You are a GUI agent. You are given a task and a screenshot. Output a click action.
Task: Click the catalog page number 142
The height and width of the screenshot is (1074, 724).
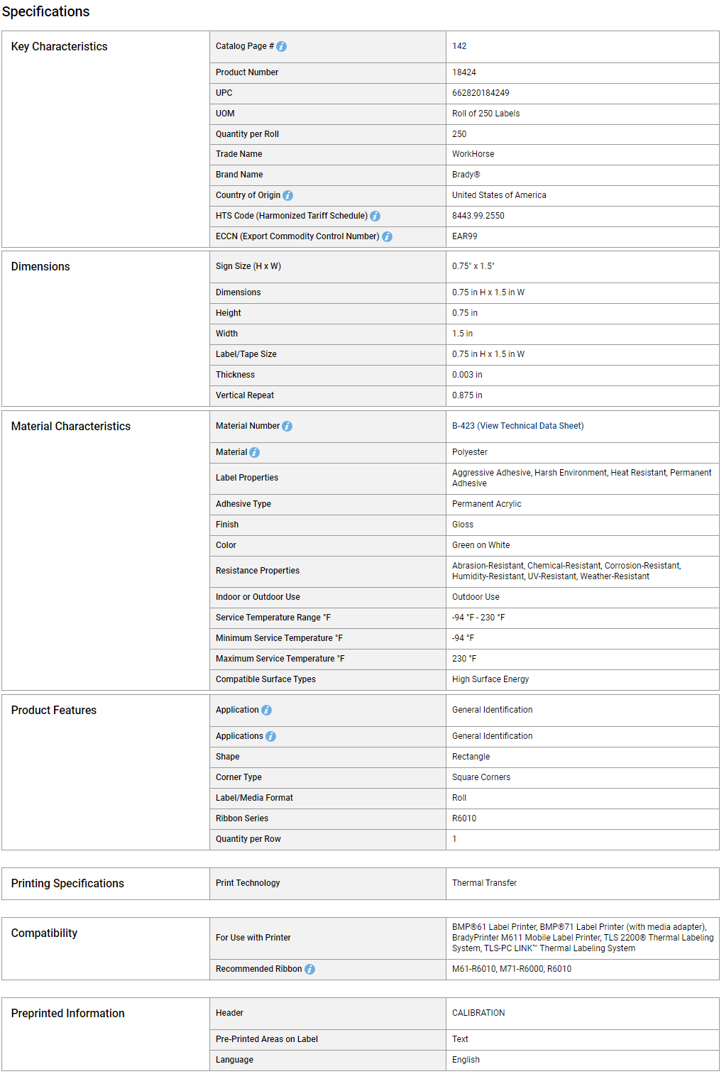(x=459, y=46)
